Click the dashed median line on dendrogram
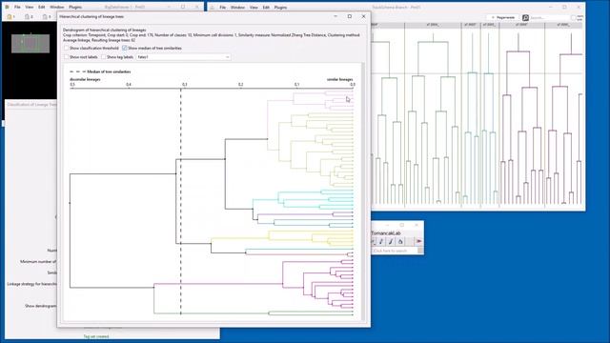This screenshot has height=343, width=610. (x=181, y=201)
